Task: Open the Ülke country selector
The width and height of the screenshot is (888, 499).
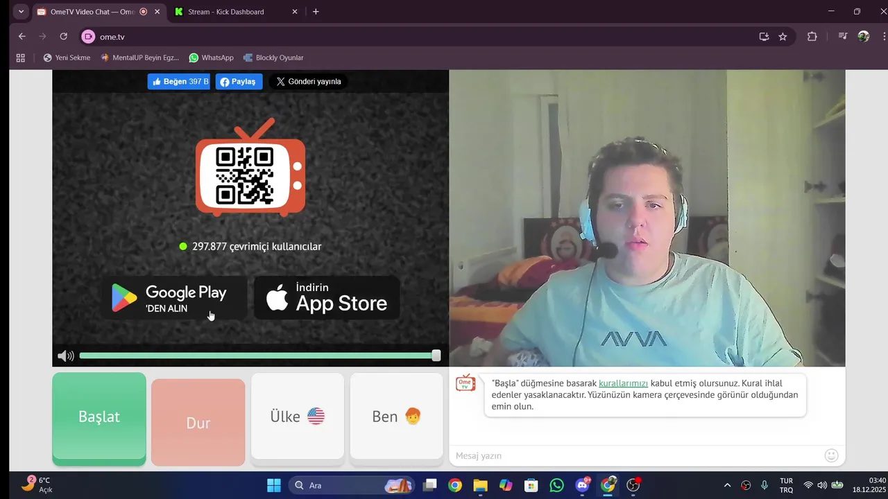Action: (297, 416)
